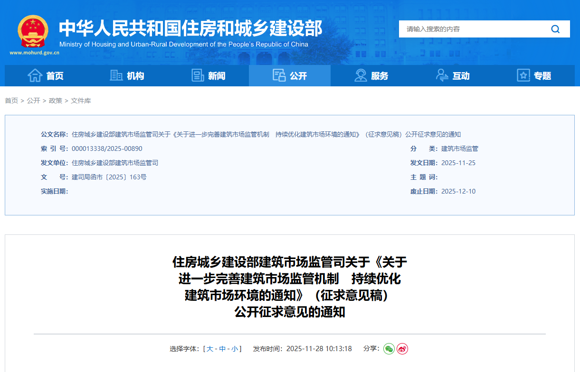Click the Weibo share icon
The height and width of the screenshot is (372, 580).
402,349
